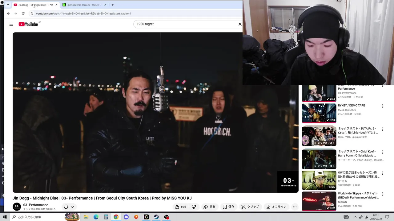394x221 pixels.
Task: Clear the '1900 rugrat' search text
Action: tap(240, 24)
